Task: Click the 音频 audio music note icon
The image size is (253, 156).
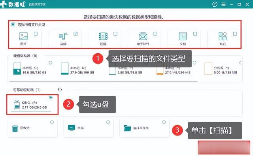Action: pos(63,36)
